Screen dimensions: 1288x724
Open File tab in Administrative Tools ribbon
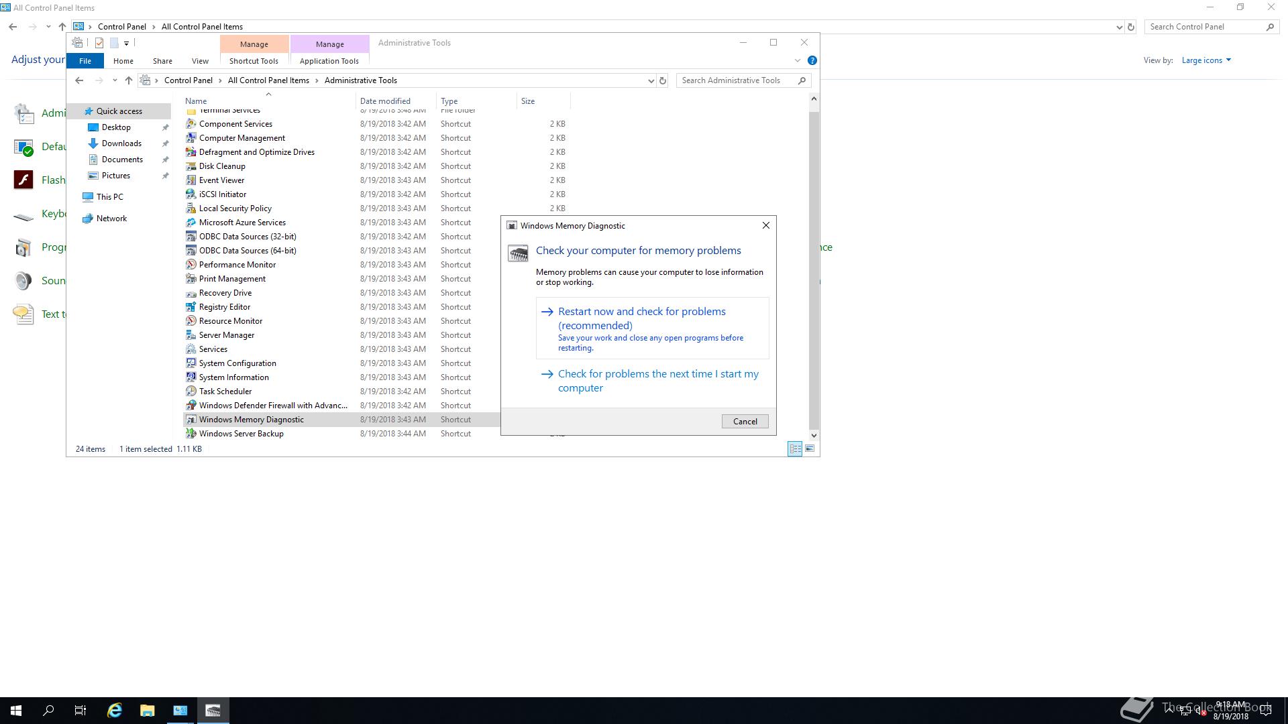(85, 61)
